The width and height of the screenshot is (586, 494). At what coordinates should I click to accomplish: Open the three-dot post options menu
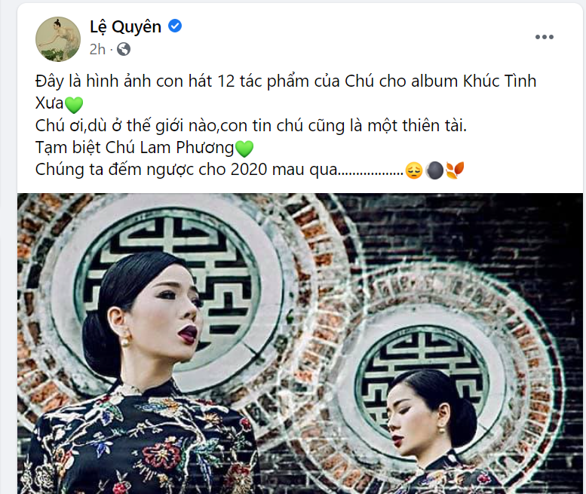coord(545,37)
